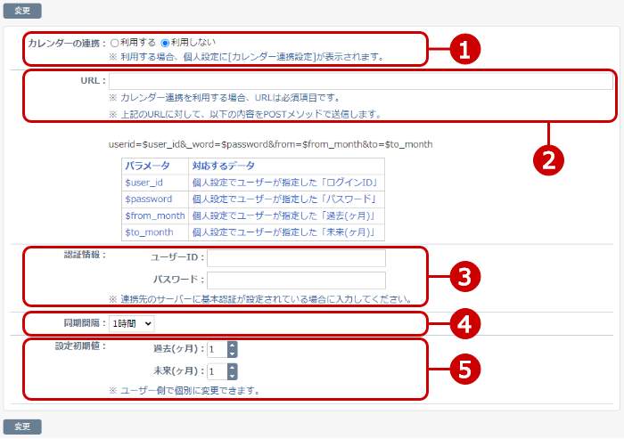Viewport: 624px width, 439px height.
Task: Click the カレンダーの連携 label
Action: coord(67,44)
